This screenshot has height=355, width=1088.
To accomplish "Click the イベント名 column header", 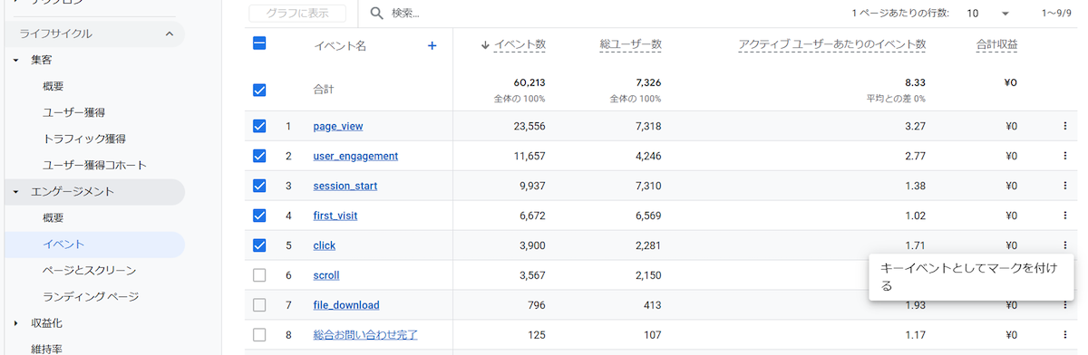I will point(340,46).
